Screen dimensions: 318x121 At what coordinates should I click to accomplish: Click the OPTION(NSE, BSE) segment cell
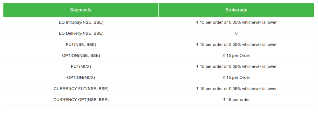[x=81, y=56]
